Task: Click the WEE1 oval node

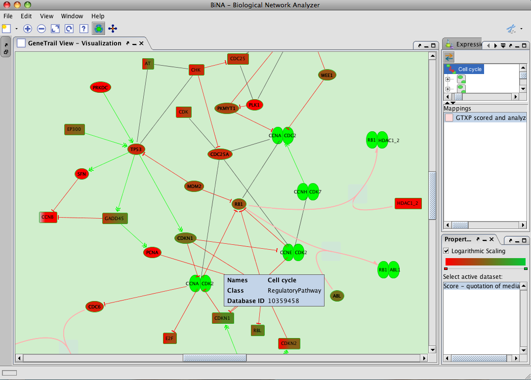Action: tap(327, 75)
